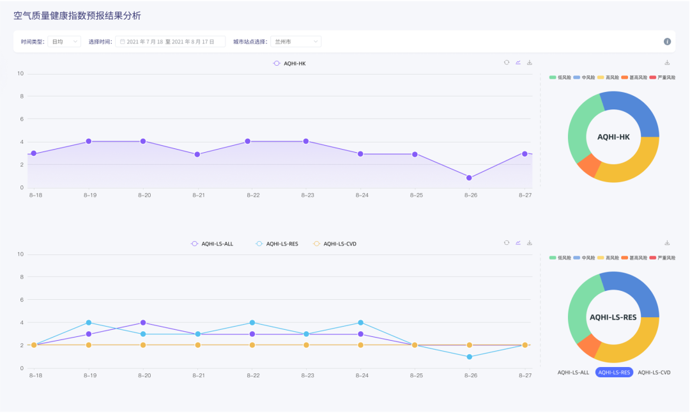Toggle 甚高风险 legend of the AQHI-LS-RES donut
Screen dimensions: 690x413
pos(634,258)
